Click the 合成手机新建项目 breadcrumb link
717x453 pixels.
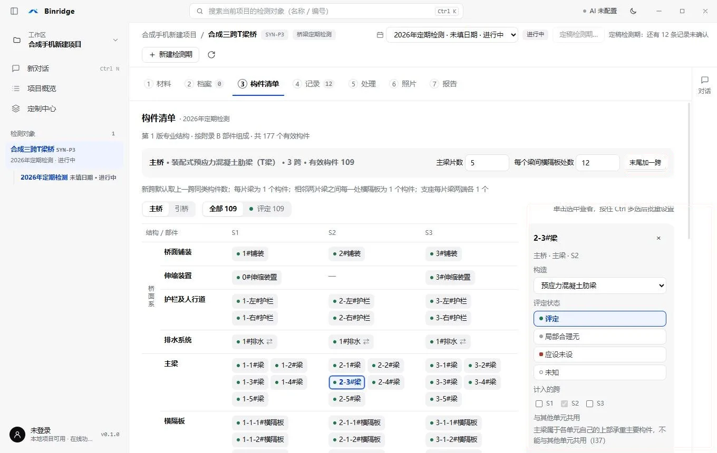click(169, 35)
